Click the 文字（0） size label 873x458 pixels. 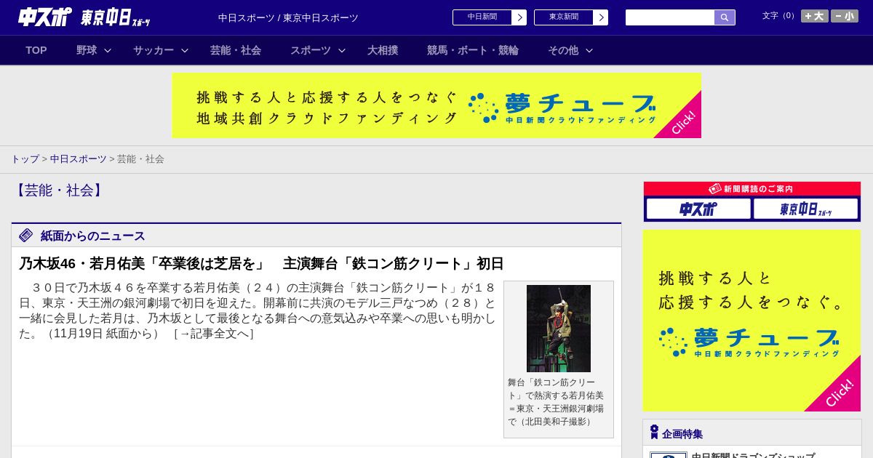(780, 16)
